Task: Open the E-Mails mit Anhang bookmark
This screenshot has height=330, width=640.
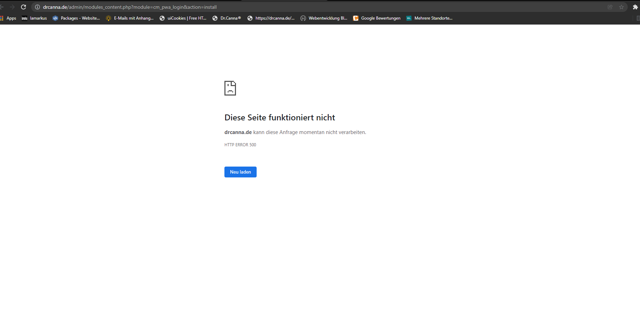Action: [130, 18]
